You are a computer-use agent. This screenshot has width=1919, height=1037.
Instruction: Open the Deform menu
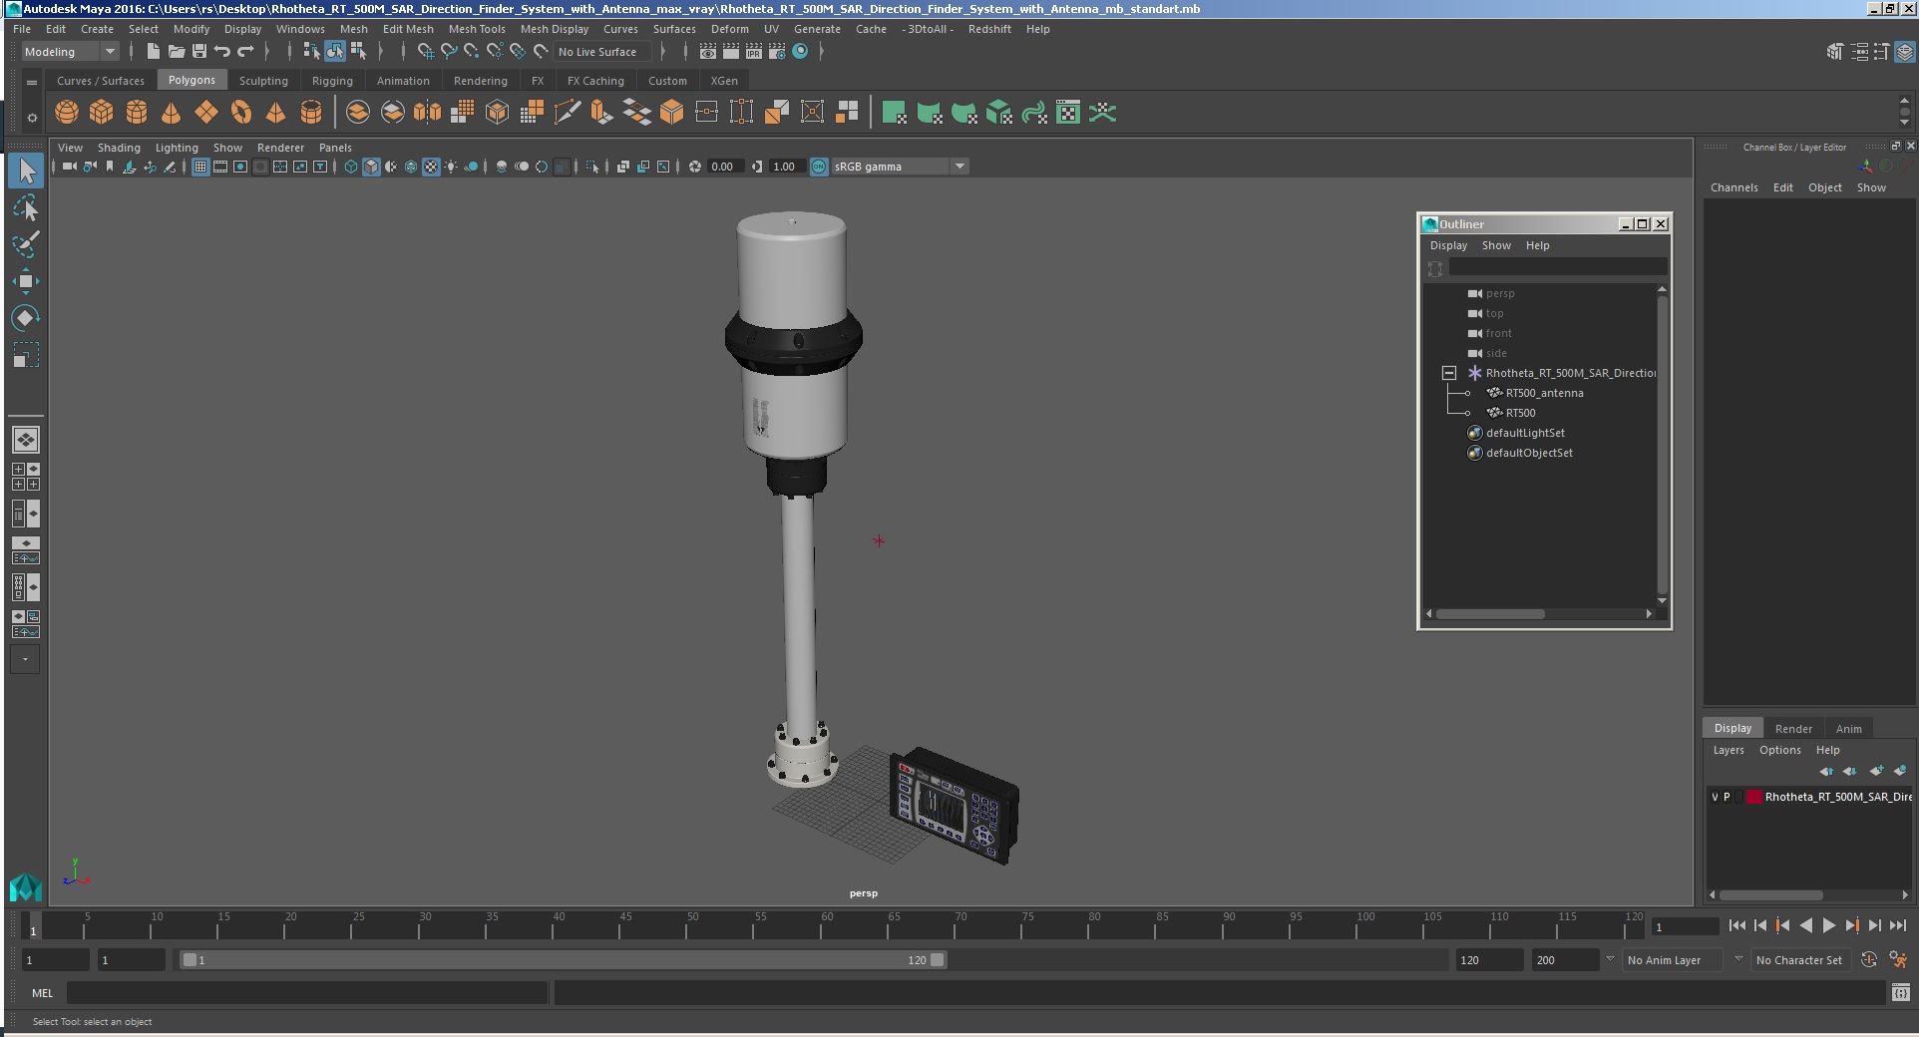tap(729, 29)
